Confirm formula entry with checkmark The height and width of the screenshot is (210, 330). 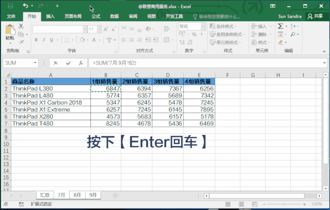(x=68, y=63)
